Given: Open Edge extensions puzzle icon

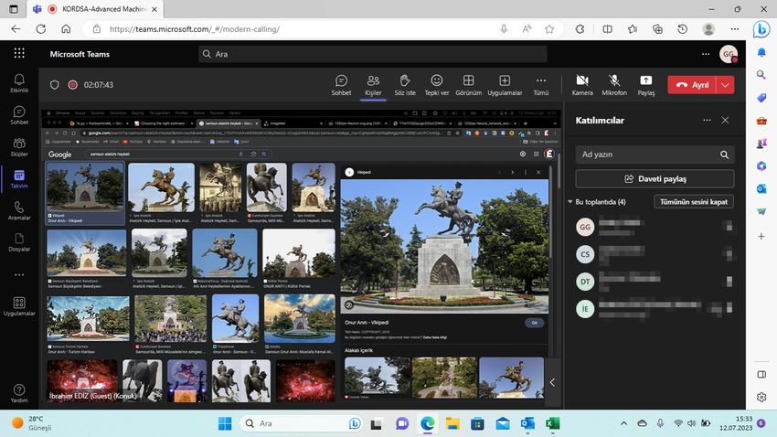Looking at the screenshot, I should [580, 29].
